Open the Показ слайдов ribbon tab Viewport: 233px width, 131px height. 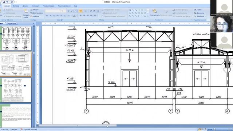click(x=48, y=6)
